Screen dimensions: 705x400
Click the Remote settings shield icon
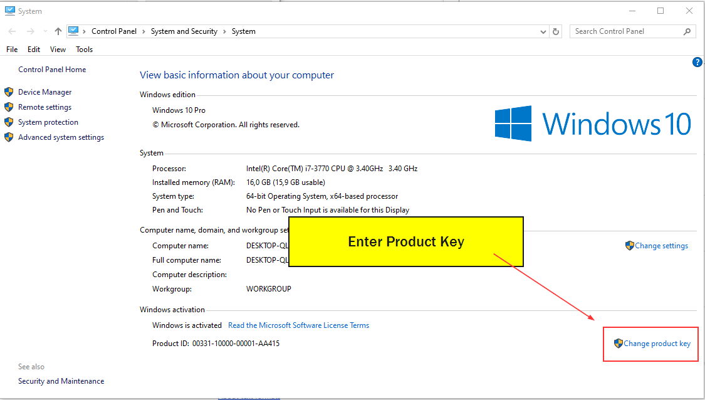coord(9,107)
